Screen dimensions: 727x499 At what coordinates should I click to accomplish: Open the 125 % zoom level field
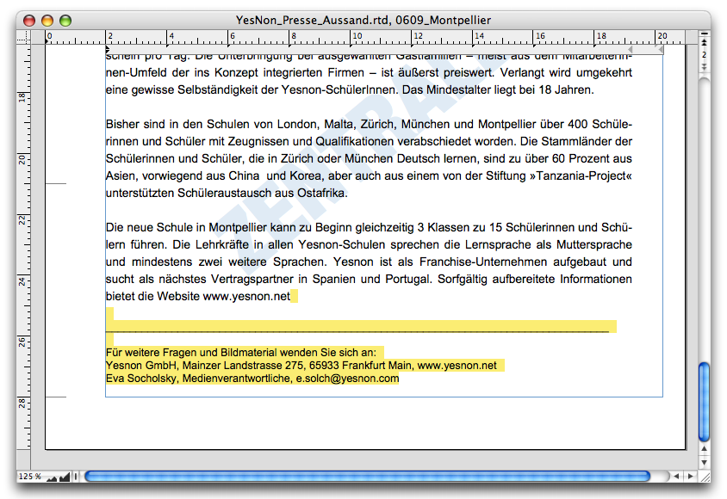pos(30,477)
